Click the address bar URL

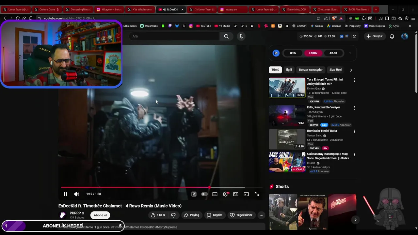click(70, 18)
